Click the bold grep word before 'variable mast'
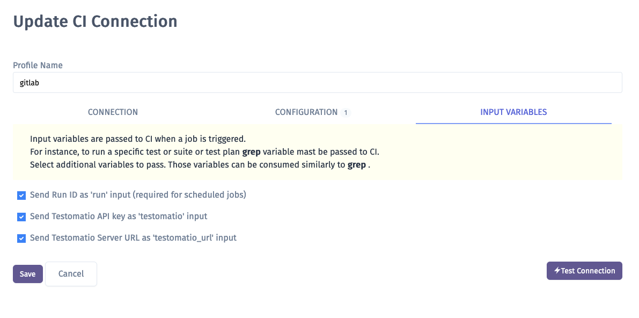The width and height of the screenshot is (639, 318). (x=252, y=152)
